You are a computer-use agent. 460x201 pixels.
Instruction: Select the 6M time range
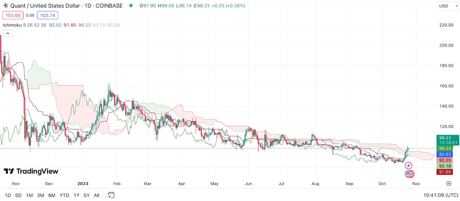52,195
